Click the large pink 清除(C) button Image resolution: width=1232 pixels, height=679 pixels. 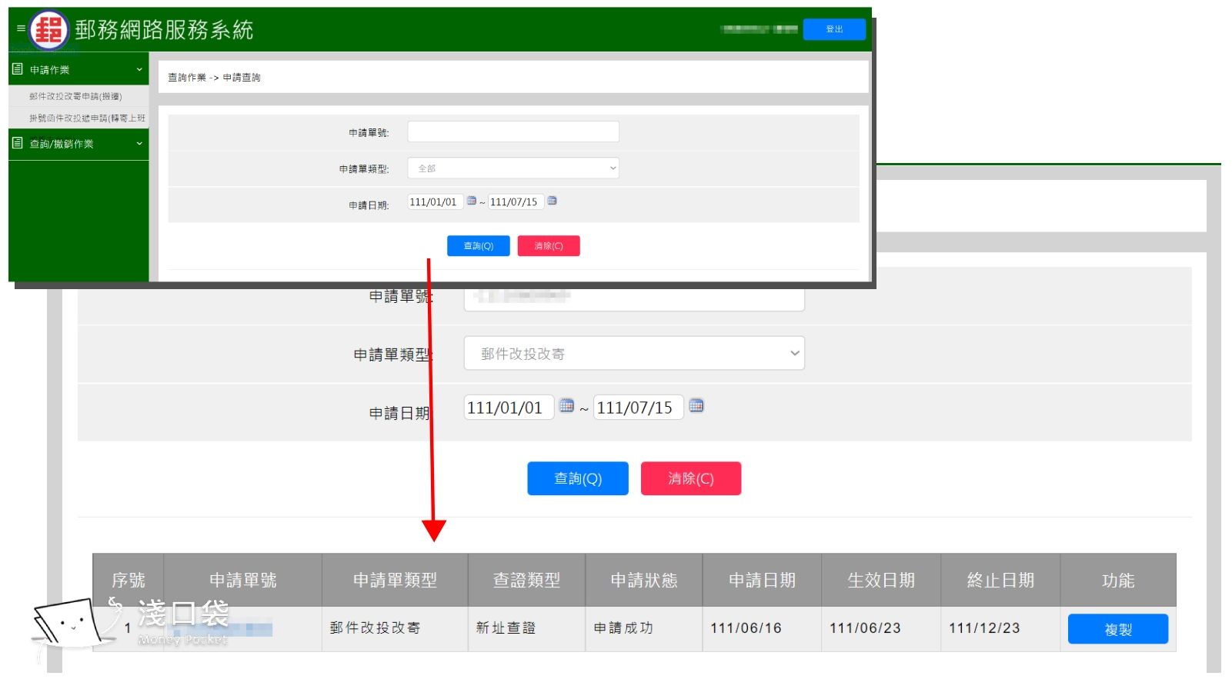pyautogui.click(x=691, y=478)
